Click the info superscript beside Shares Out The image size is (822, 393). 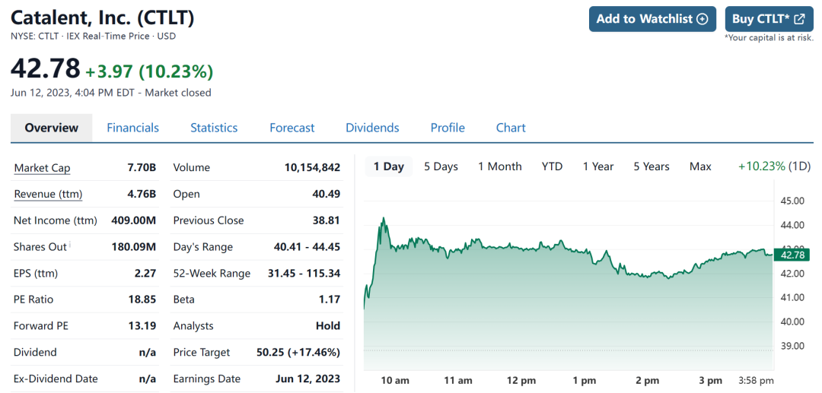coord(71,244)
